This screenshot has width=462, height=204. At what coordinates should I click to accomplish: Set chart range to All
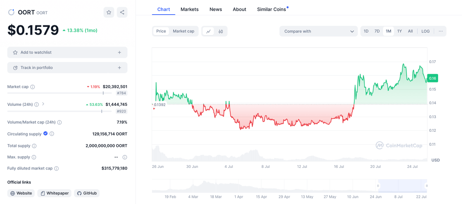click(410, 31)
